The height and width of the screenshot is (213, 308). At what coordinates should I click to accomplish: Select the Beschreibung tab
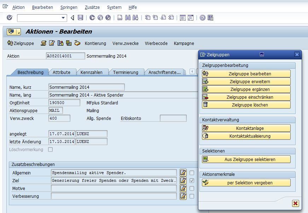click(30, 72)
